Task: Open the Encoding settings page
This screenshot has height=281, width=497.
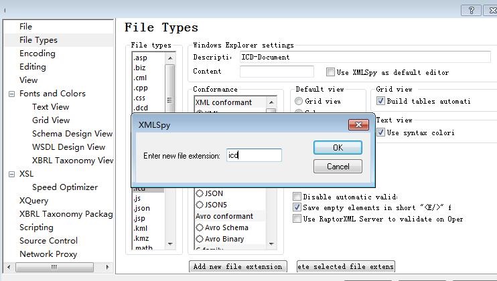Action: [38, 53]
